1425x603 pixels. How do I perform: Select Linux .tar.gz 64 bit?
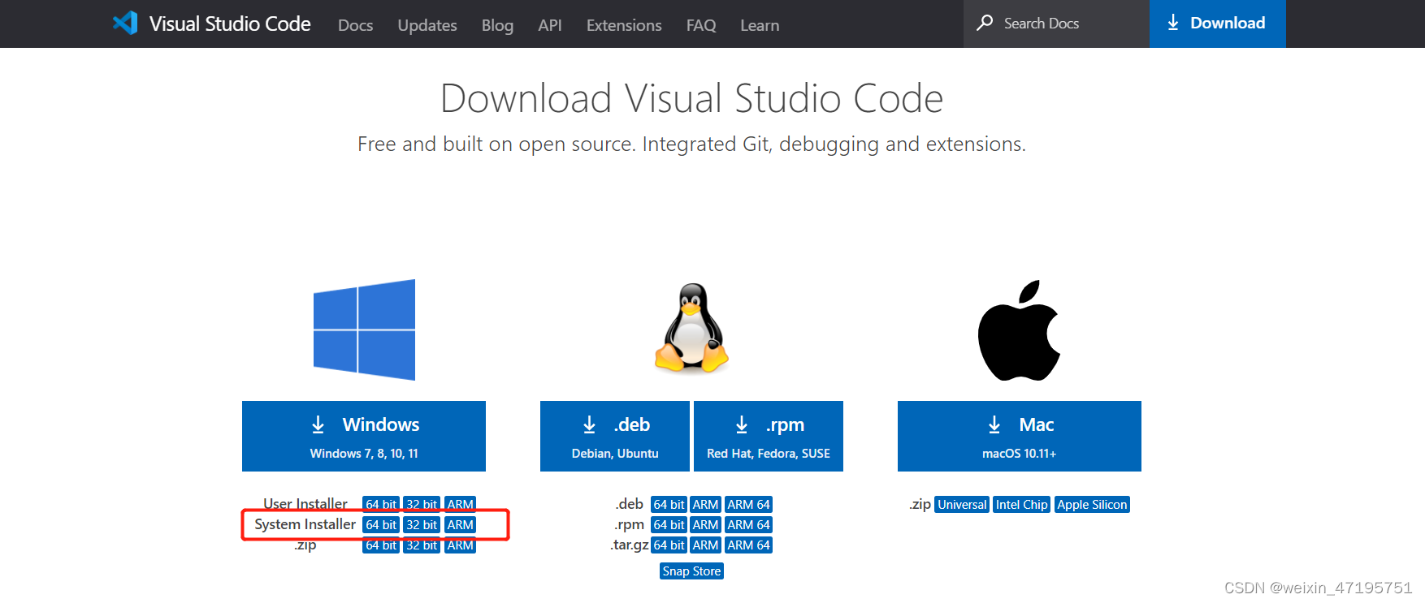[669, 545]
